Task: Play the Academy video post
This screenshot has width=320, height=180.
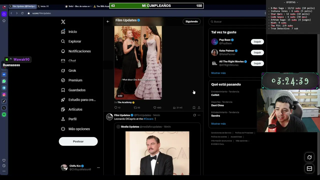Action: 138,62
